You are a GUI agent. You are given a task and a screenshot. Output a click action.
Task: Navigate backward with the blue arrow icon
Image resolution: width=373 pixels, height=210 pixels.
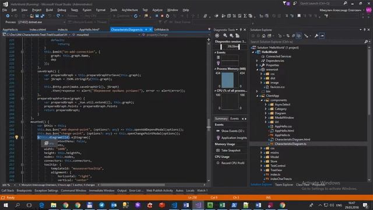(x=8, y=16)
